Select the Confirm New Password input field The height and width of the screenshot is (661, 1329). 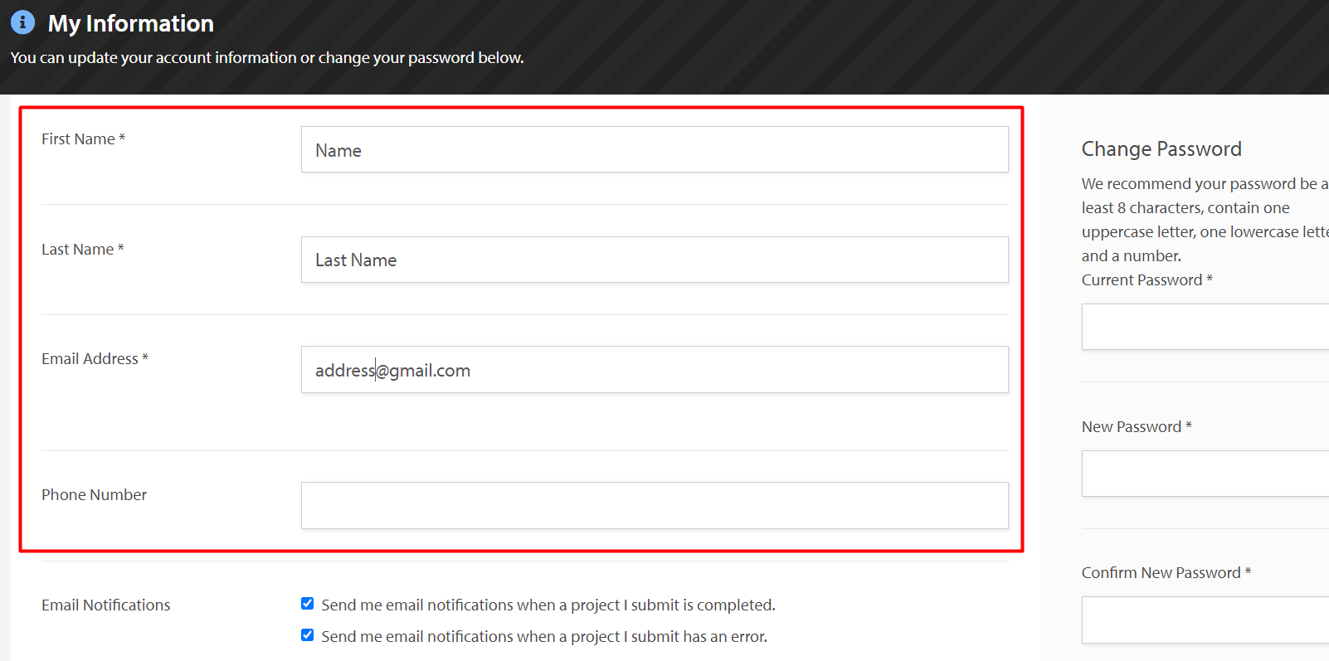(x=1205, y=620)
